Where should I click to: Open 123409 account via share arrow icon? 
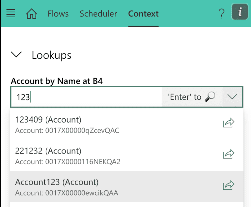[229, 123]
